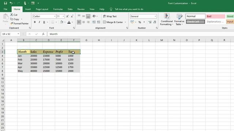Toggle Bottom Align button
The image size is (234, 131).
click(x=88, y=16)
